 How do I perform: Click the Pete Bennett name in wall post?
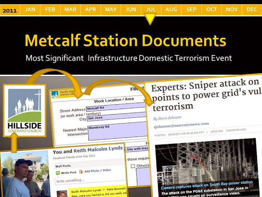tap(116, 189)
